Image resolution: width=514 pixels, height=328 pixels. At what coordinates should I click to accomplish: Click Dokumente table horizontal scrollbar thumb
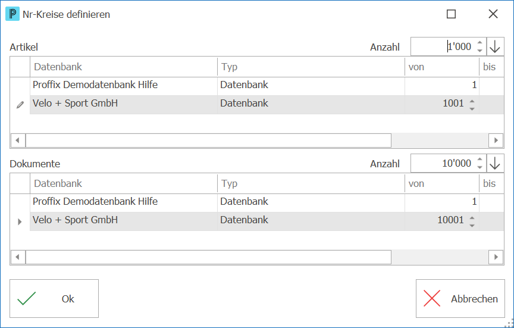(208, 257)
